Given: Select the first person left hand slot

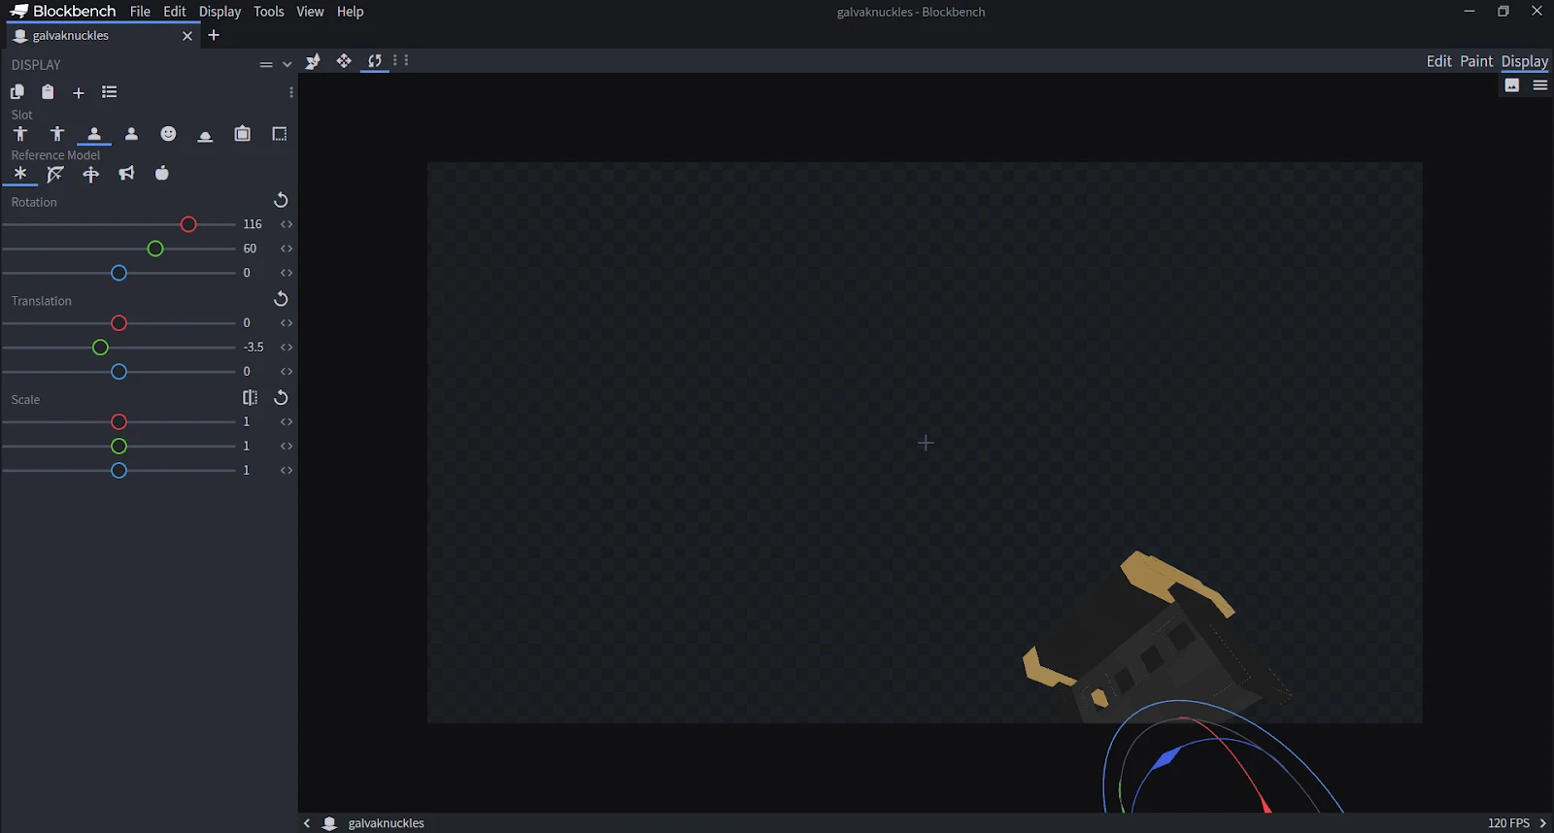Looking at the screenshot, I should [131, 134].
